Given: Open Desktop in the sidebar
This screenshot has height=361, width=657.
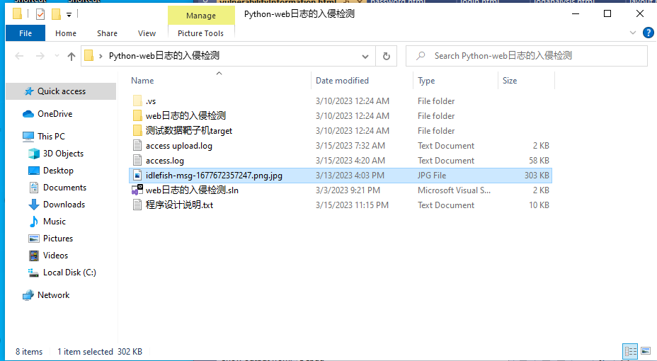Looking at the screenshot, I should [58, 171].
